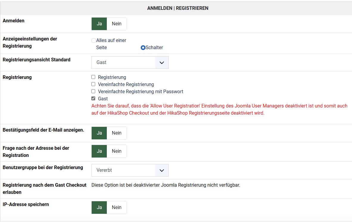Tick Vereinfachte Registrierung mit Passwort checkbox

pos(93,91)
